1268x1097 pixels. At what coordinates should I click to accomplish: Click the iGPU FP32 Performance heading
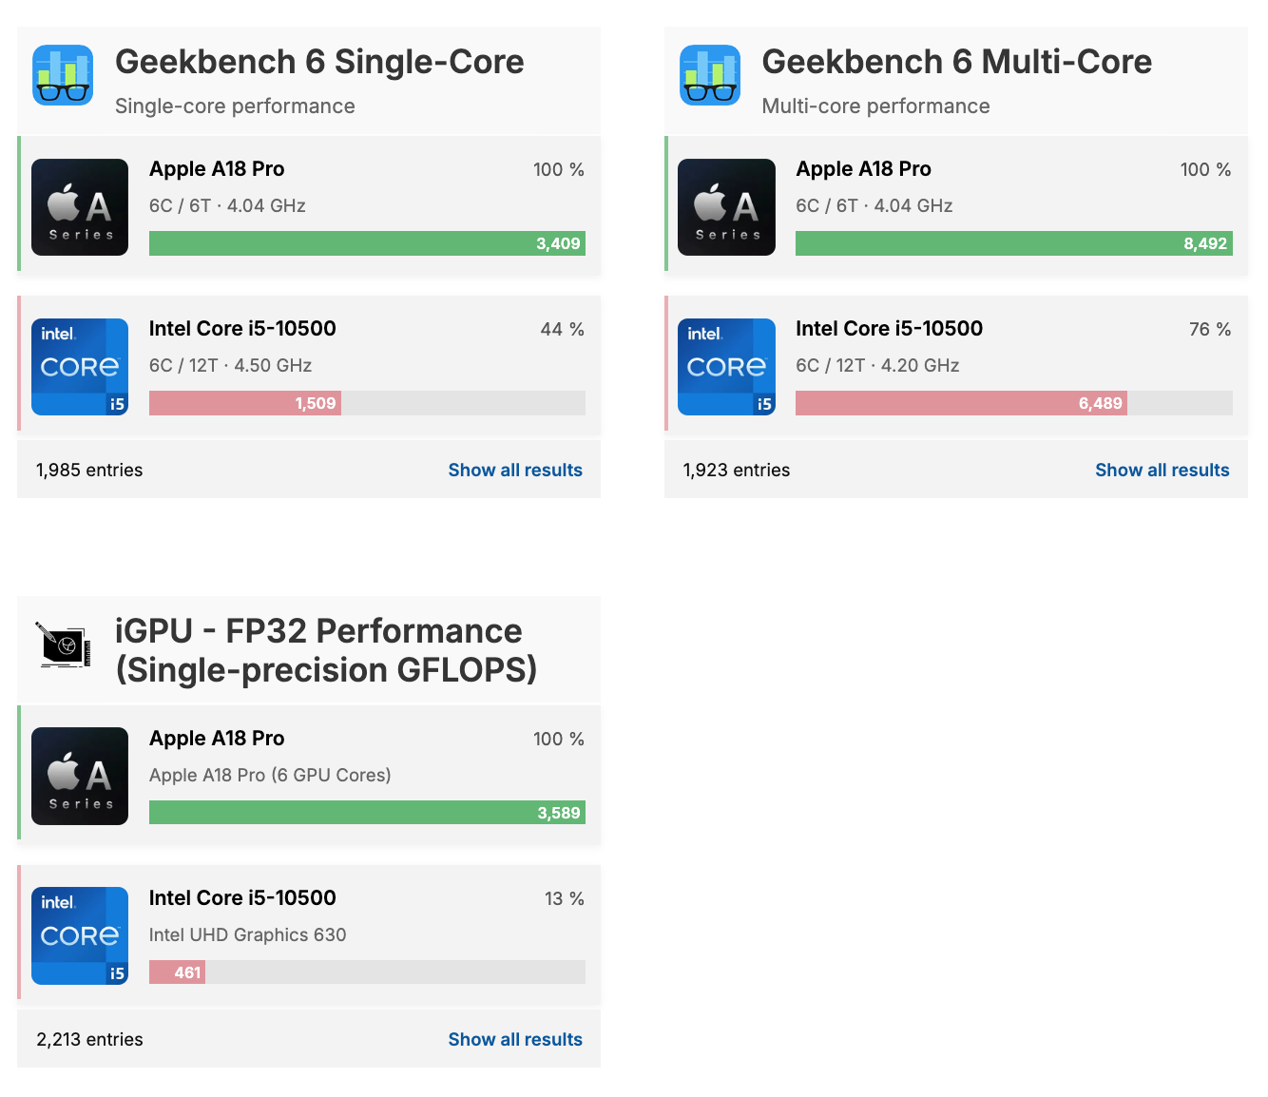pos(326,650)
